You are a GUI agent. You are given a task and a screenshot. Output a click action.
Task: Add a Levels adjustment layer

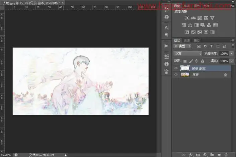(193, 18)
